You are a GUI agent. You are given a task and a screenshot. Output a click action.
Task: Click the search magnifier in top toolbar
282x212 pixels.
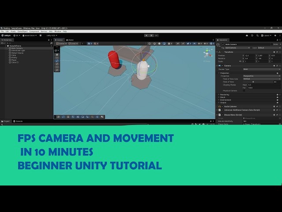257,35
